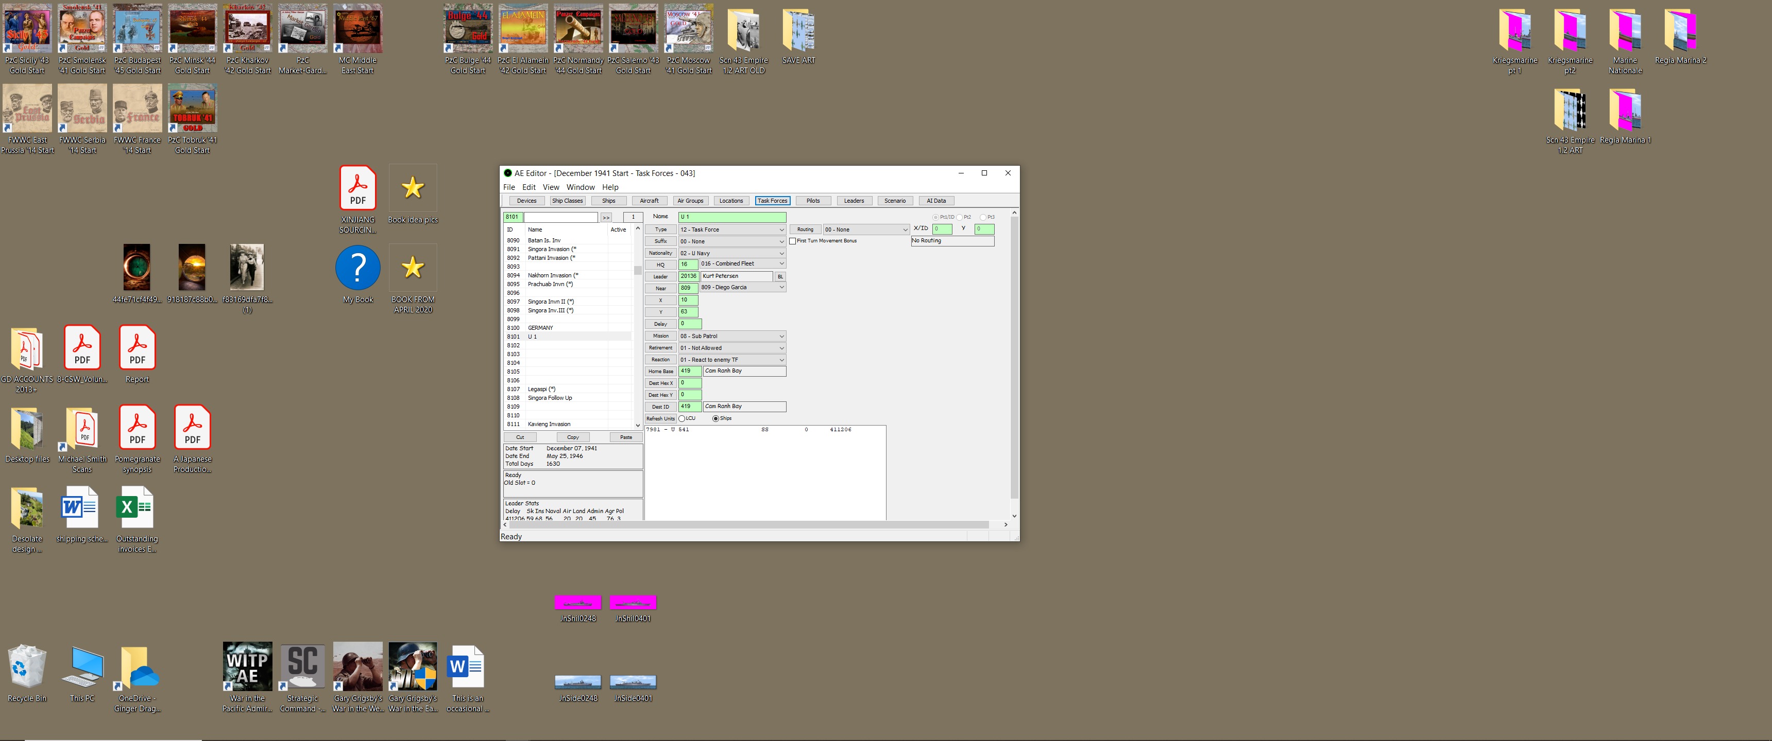Image resolution: width=1772 pixels, height=741 pixels.
Task: Switch to the Leaders tab
Action: tap(854, 201)
